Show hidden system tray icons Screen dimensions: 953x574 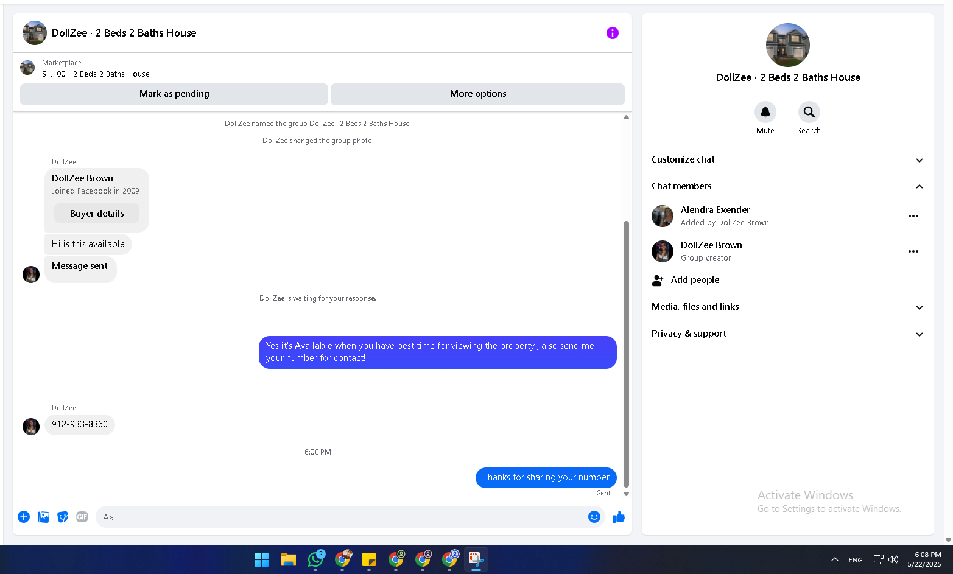835,559
